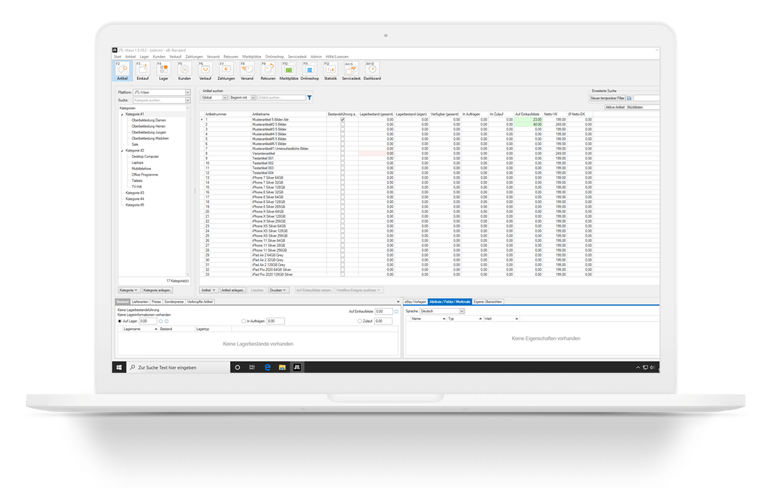The height and width of the screenshot is (488, 771).
Task: Select the In Aufträgen radio button
Action: (243, 321)
